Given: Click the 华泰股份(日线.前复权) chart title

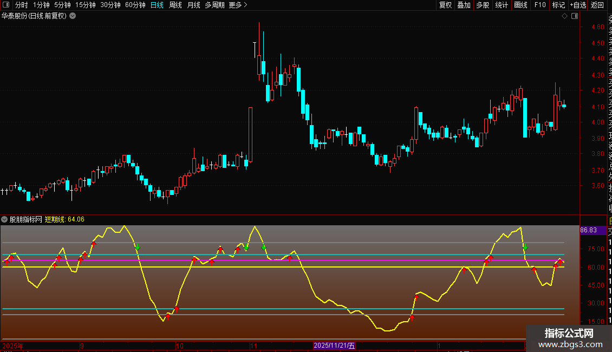Looking at the screenshot, I should point(34,16).
